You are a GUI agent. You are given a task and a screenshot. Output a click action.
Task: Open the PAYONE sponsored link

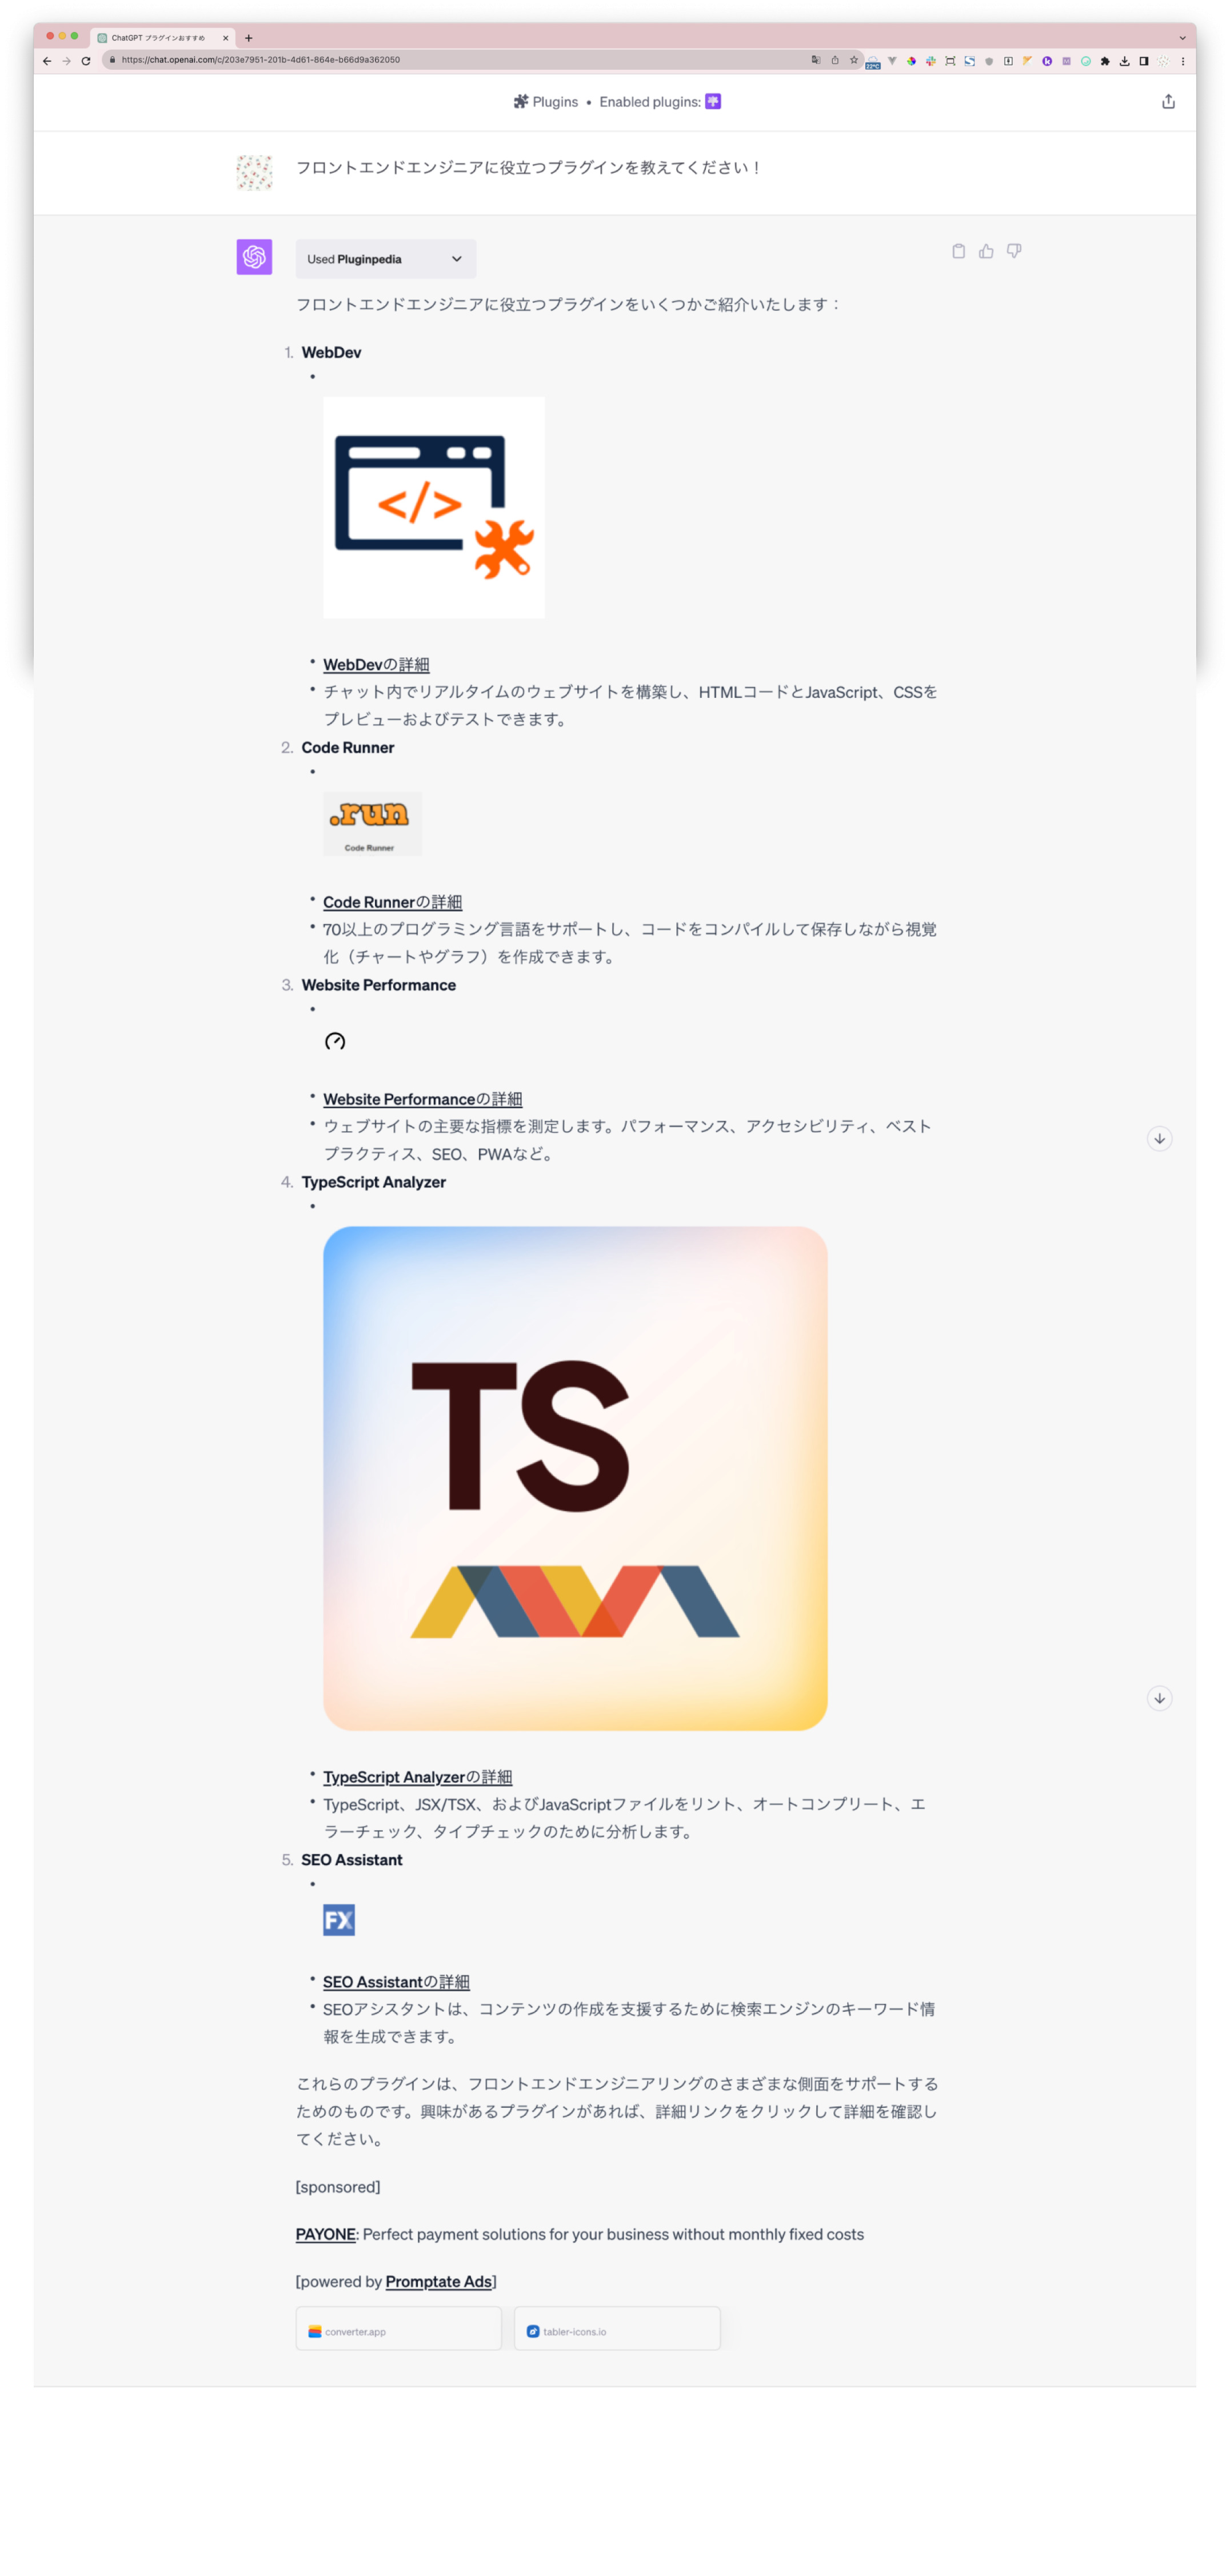pyautogui.click(x=325, y=2234)
